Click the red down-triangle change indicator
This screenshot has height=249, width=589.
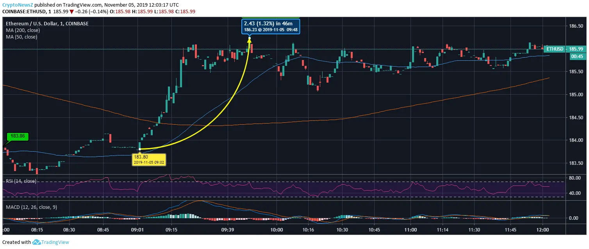[x=71, y=12]
